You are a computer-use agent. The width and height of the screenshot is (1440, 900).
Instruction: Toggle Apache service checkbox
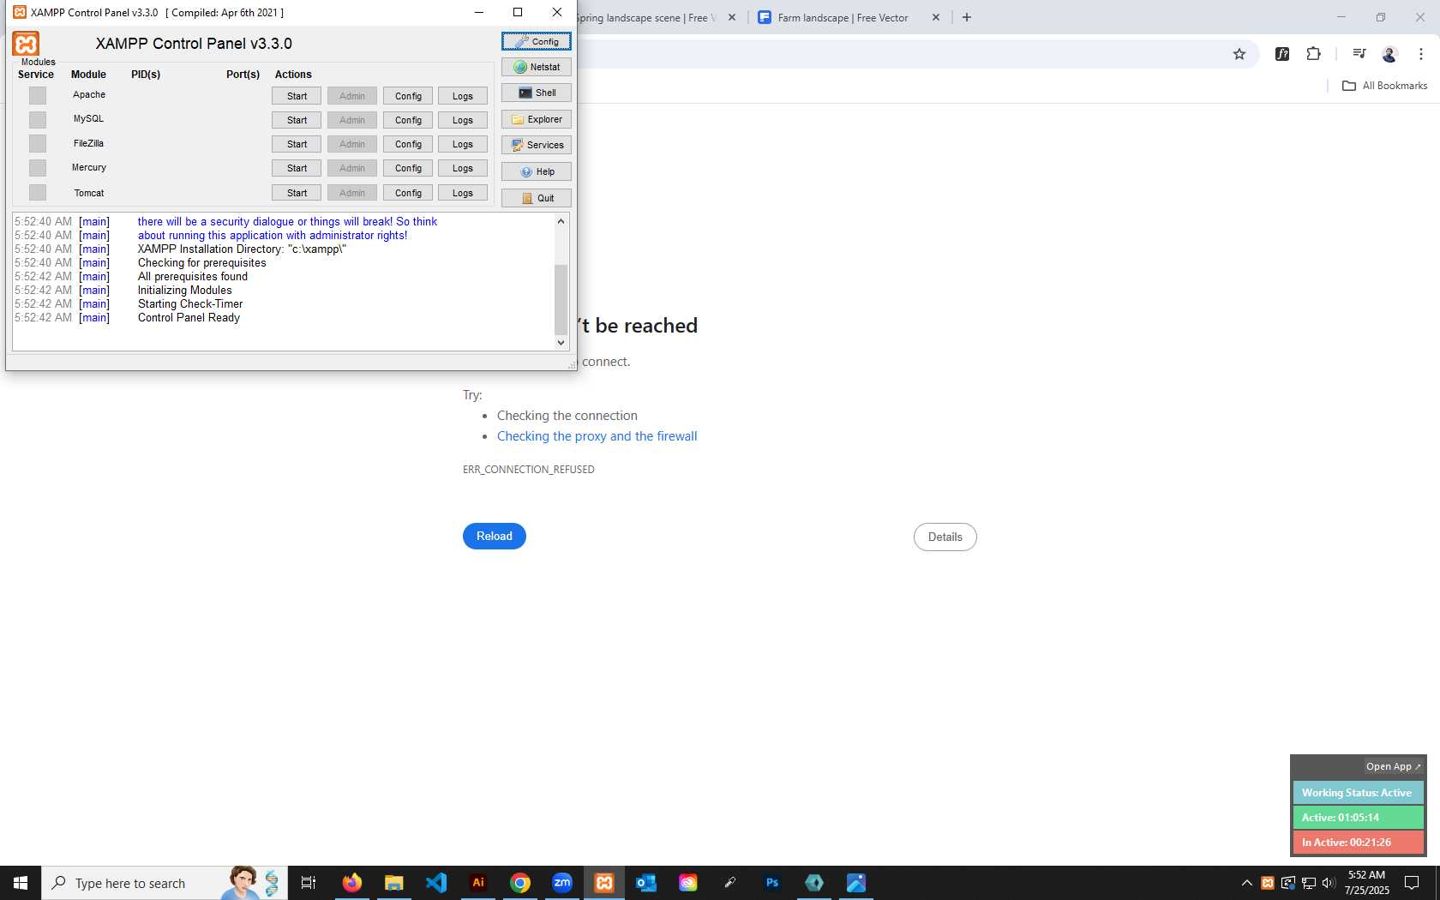pos(38,95)
